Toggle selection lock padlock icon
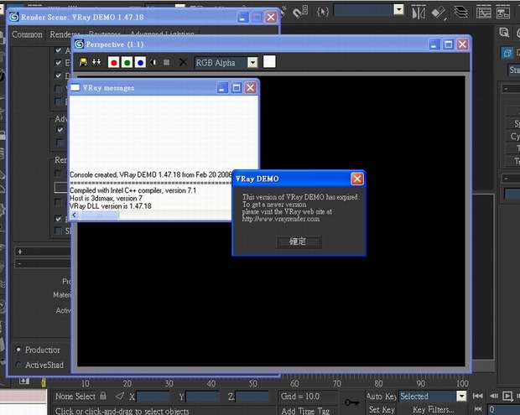This screenshot has width=520, height=415. click(103, 396)
